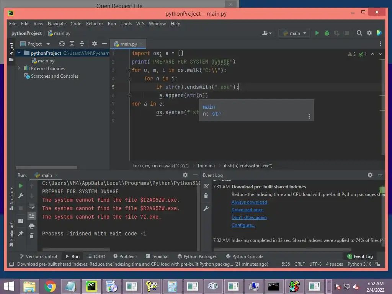Image resolution: width=392 pixels, height=294 pixels.
Task: Open IDE settings gear in top toolbar
Action: pos(369,33)
